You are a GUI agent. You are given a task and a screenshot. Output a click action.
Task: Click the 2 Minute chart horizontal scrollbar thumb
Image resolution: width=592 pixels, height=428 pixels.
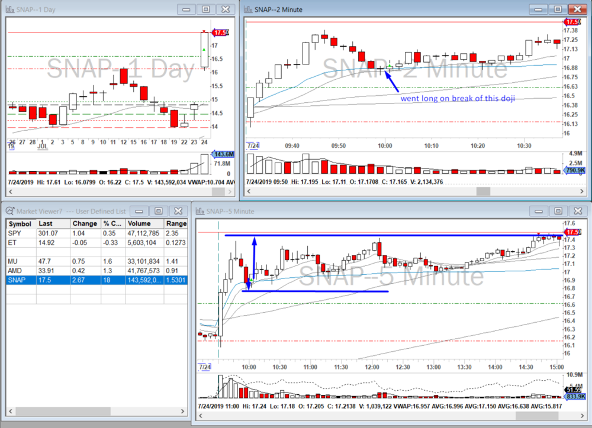pyautogui.click(x=484, y=192)
